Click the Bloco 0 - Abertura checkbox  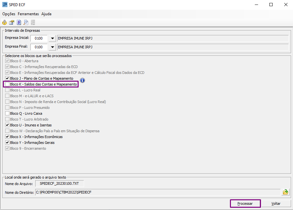7,61
